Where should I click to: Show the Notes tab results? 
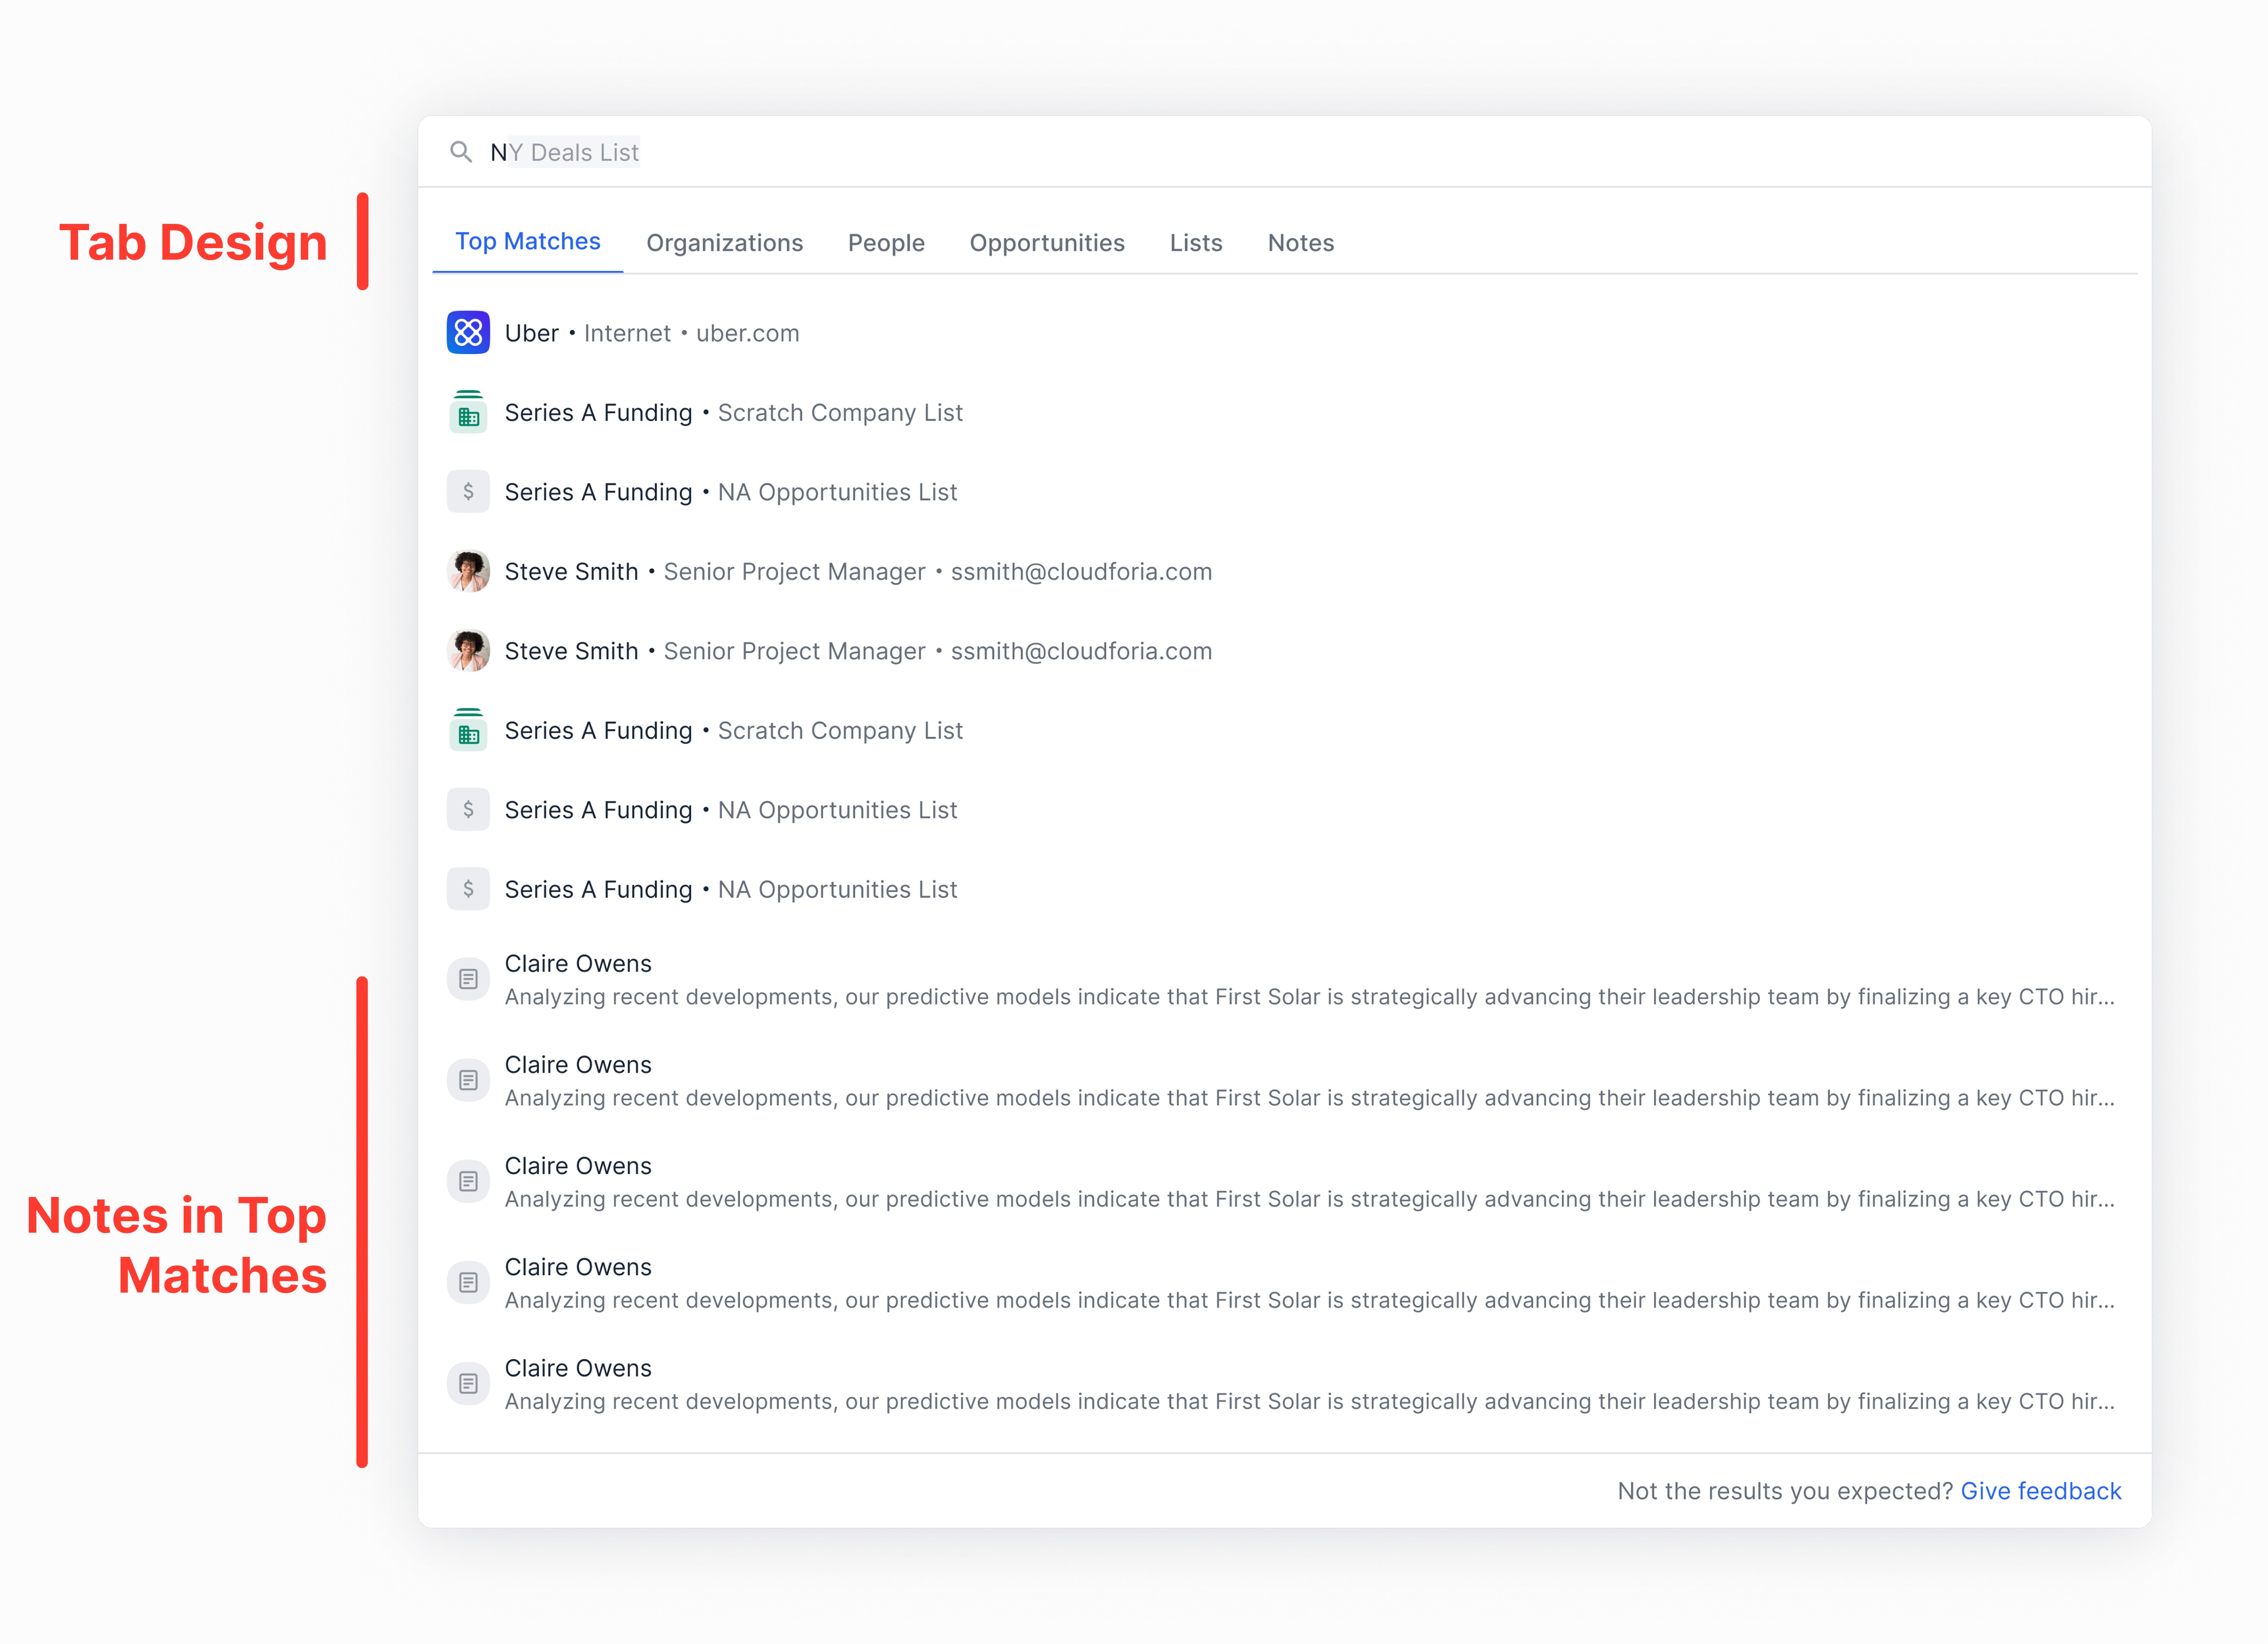[1300, 243]
